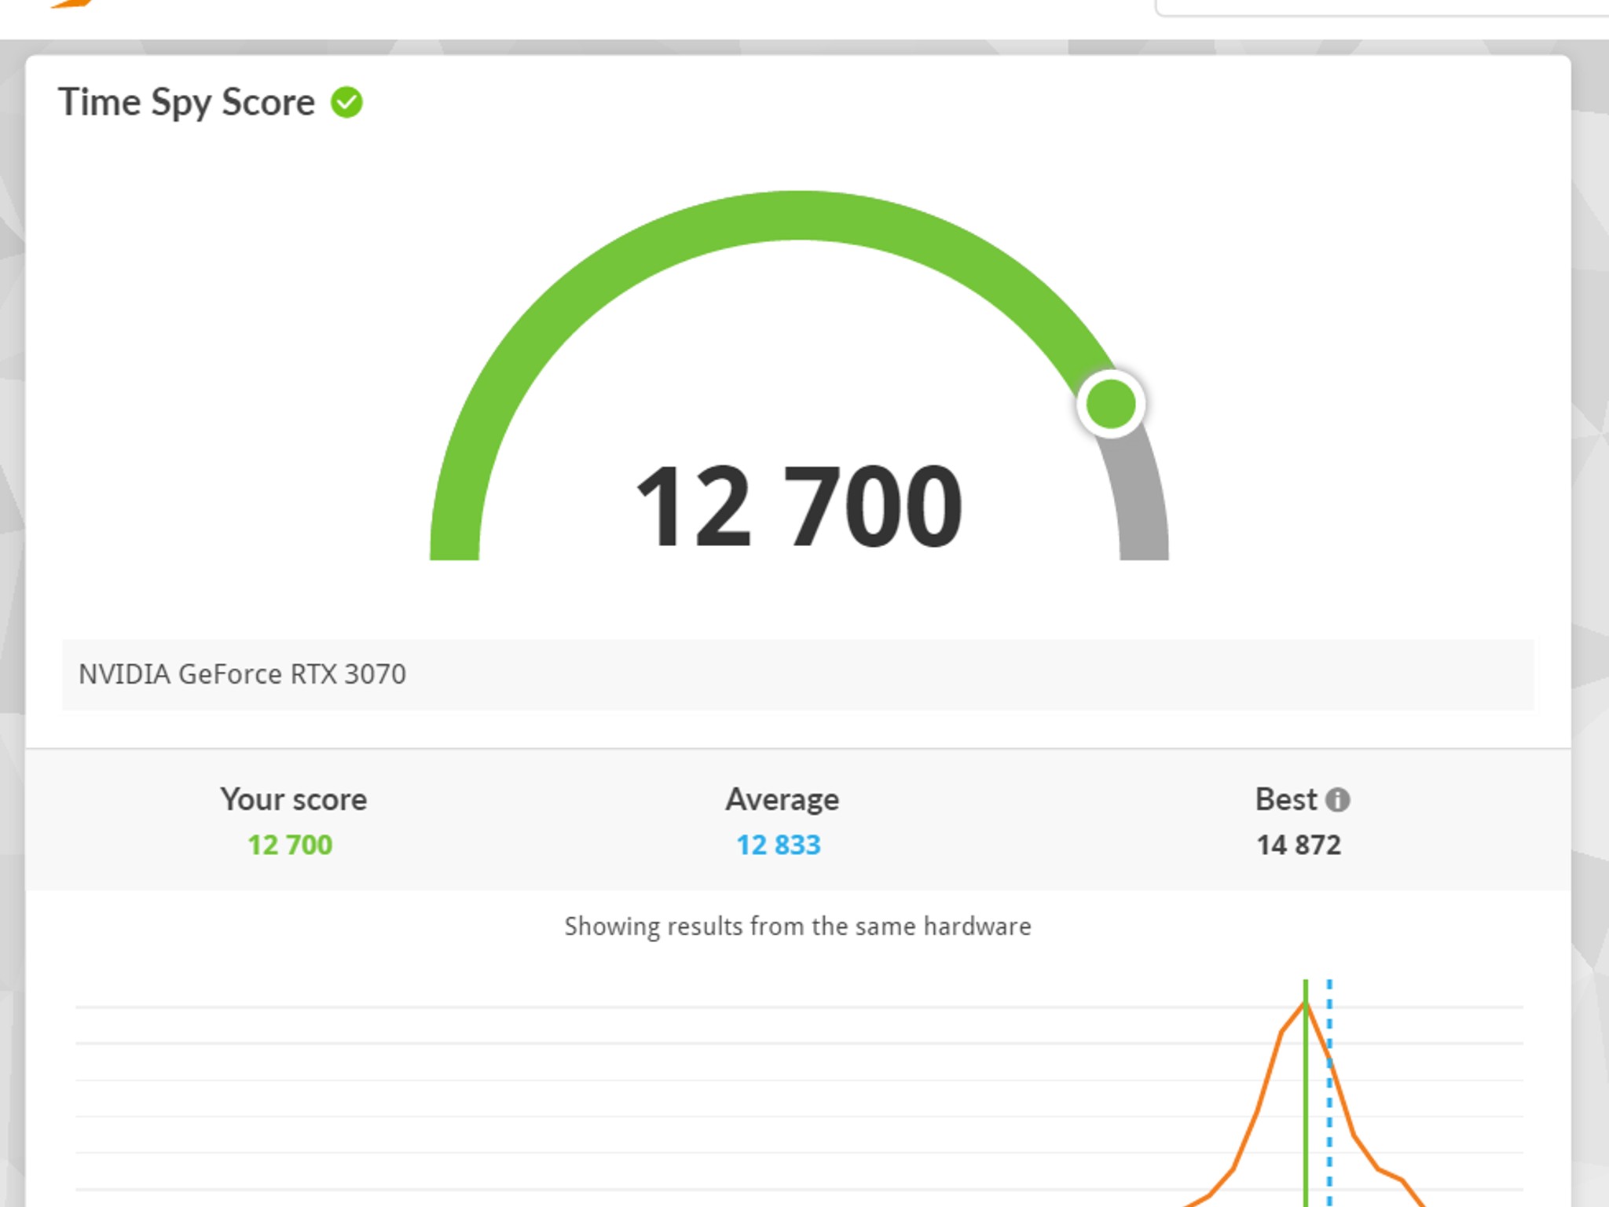Click the green validation checkmark icon
Image resolution: width=1609 pixels, height=1207 pixels.
(346, 102)
